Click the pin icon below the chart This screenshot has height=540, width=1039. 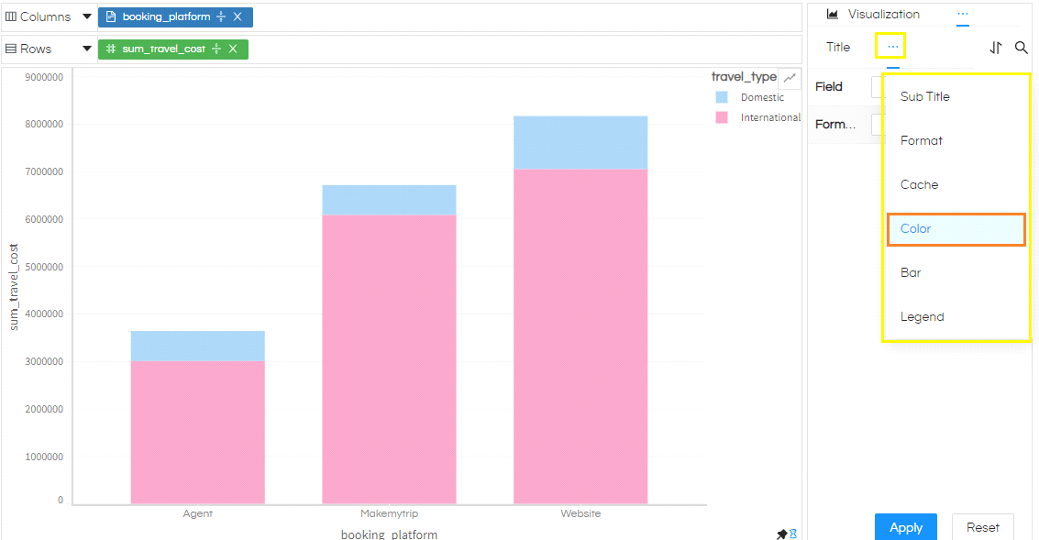[782, 534]
